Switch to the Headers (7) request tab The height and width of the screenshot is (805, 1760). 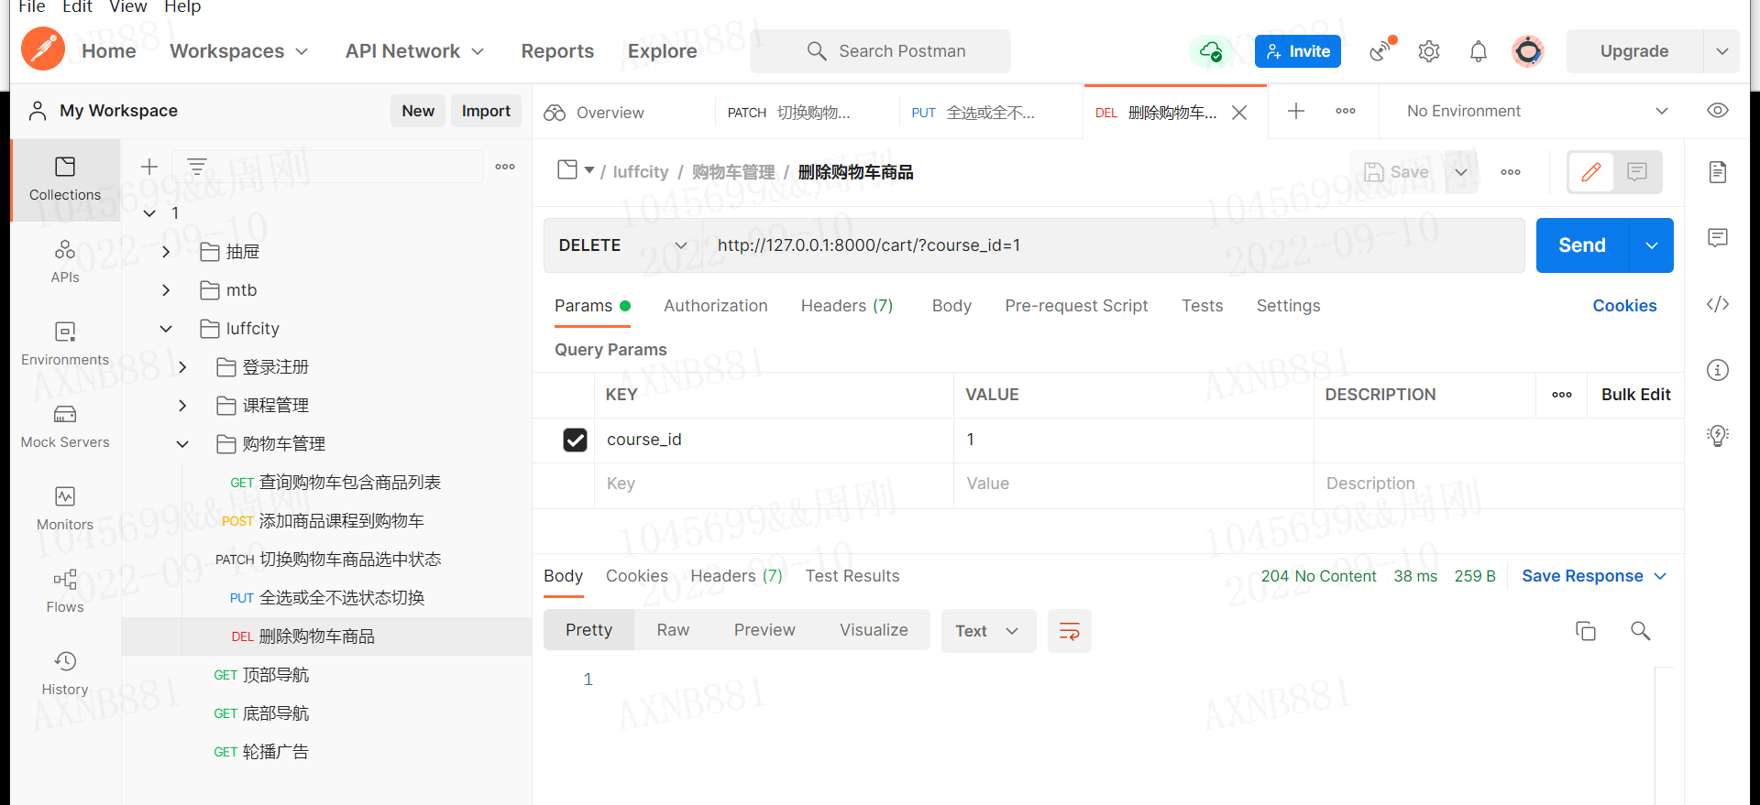point(847,306)
